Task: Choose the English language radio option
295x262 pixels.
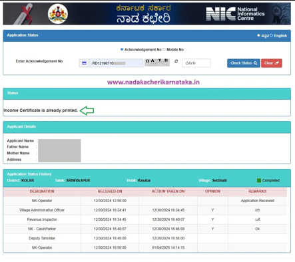Action: [x=271, y=35]
